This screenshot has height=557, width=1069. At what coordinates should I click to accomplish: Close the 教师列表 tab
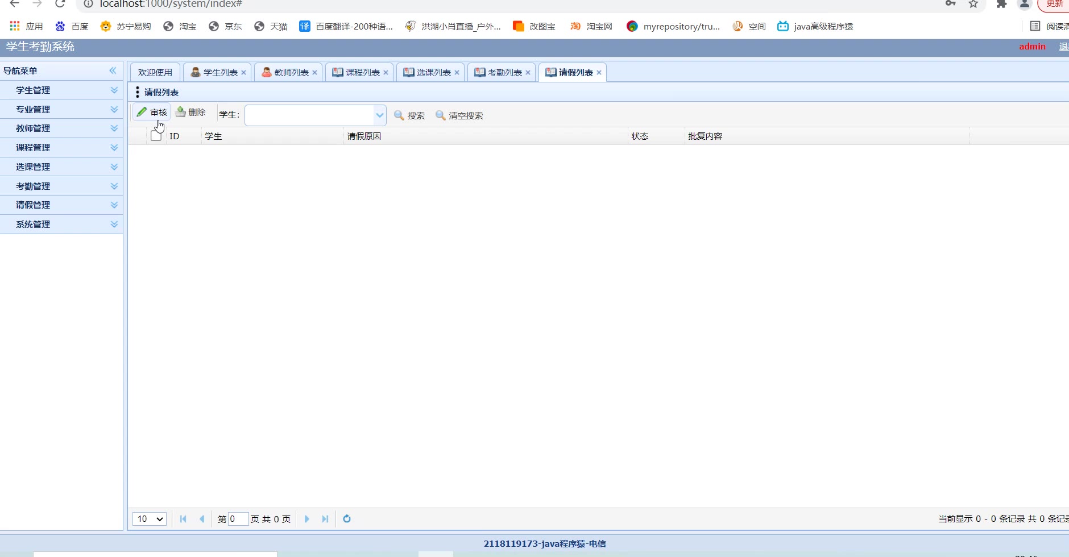coord(314,73)
